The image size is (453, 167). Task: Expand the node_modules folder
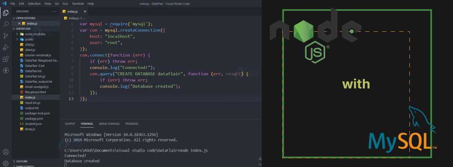pos(35,34)
